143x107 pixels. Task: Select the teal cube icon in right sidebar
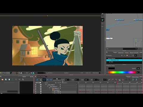[102, 20]
